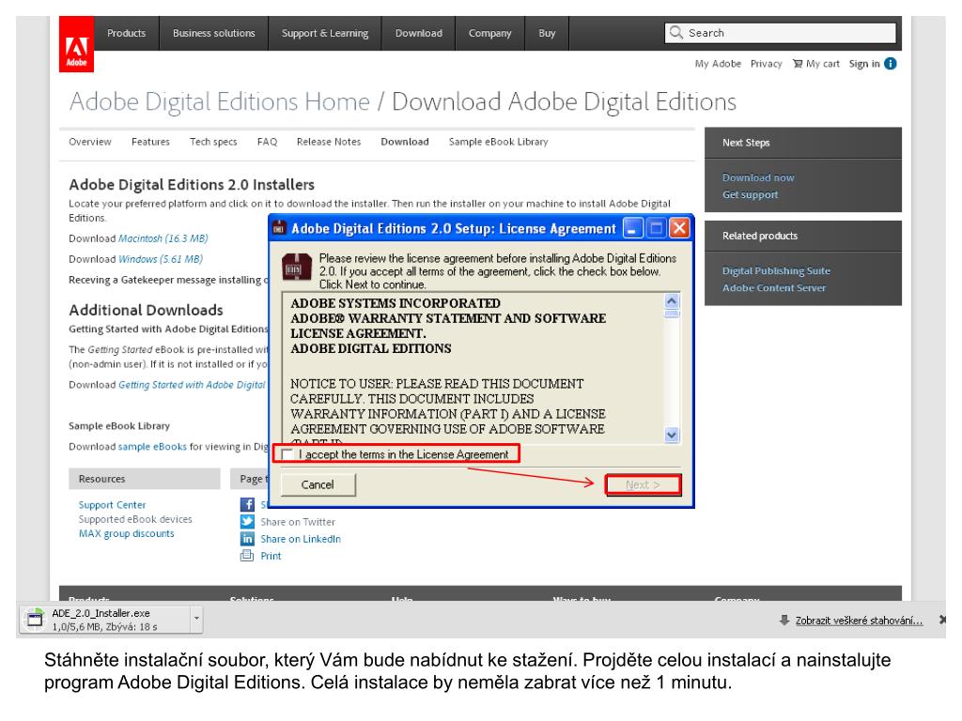Click the My cart shopping cart icon
The width and height of the screenshot is (962, 721).
pyautogui.click(x=797, y=64)
